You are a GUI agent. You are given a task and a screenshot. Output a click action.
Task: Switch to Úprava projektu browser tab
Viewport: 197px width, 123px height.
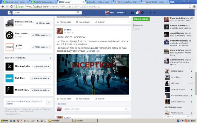click(16, 2)
